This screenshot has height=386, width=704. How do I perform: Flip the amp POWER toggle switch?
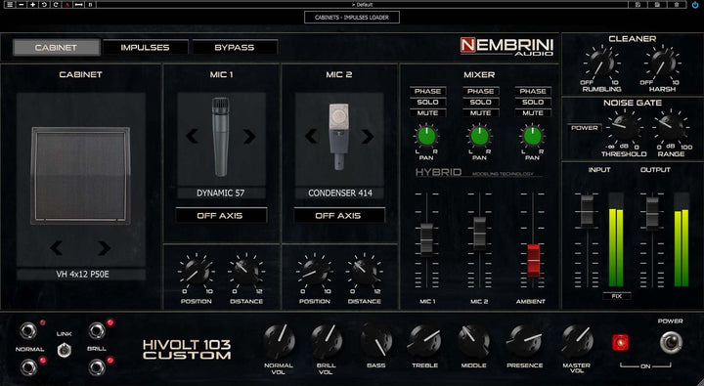click(671, 343)
